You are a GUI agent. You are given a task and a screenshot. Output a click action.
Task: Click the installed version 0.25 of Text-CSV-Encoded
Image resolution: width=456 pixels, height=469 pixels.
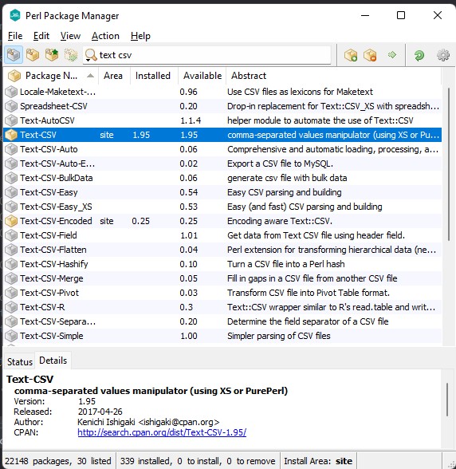[x=141, y=221]
